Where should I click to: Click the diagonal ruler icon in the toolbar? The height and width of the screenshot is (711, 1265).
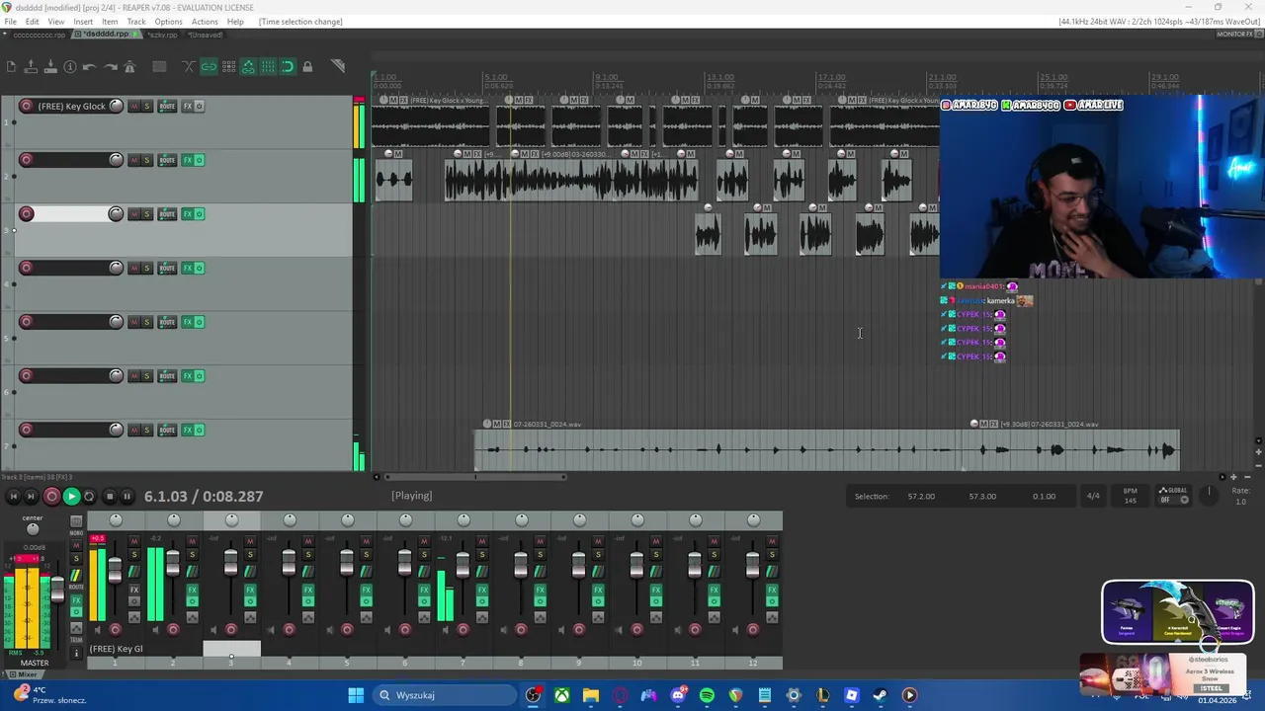click(338, 66)
